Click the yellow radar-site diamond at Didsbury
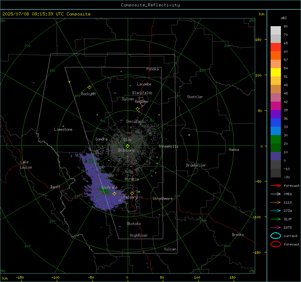 click(127, 146)
